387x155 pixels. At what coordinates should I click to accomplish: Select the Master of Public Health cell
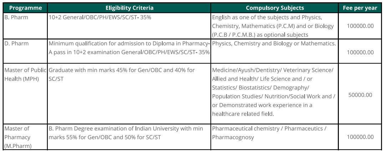click(24, 74)
